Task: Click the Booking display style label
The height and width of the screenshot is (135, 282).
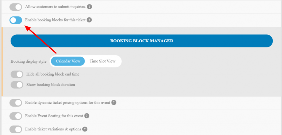Action: coord(28,61)
